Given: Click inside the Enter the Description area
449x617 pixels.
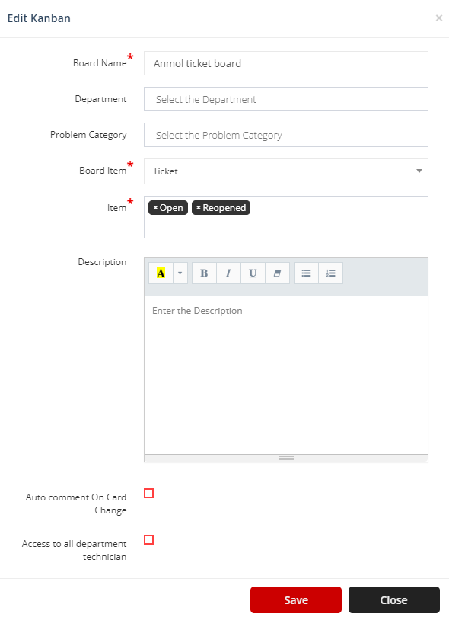Looking at the screenshot, I should tap(286, 375).
